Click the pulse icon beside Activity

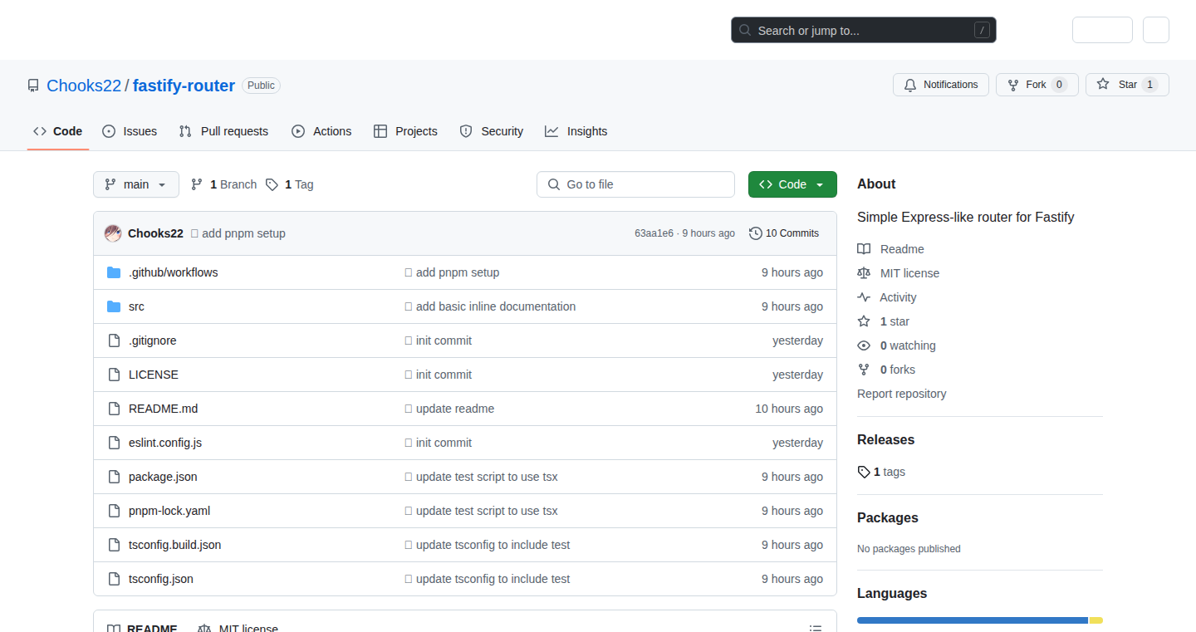(x=864, y=297)
